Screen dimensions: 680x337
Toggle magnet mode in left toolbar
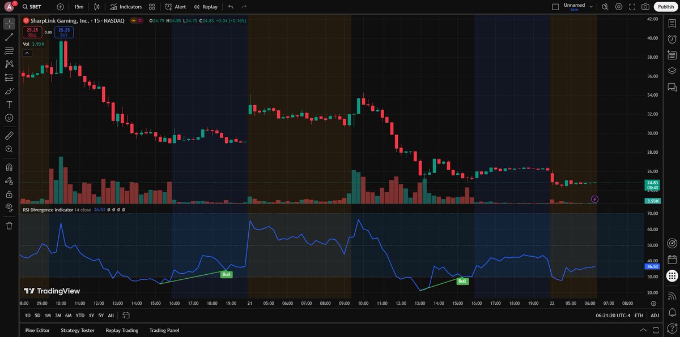pyautogui.click(x=9, y=167)
